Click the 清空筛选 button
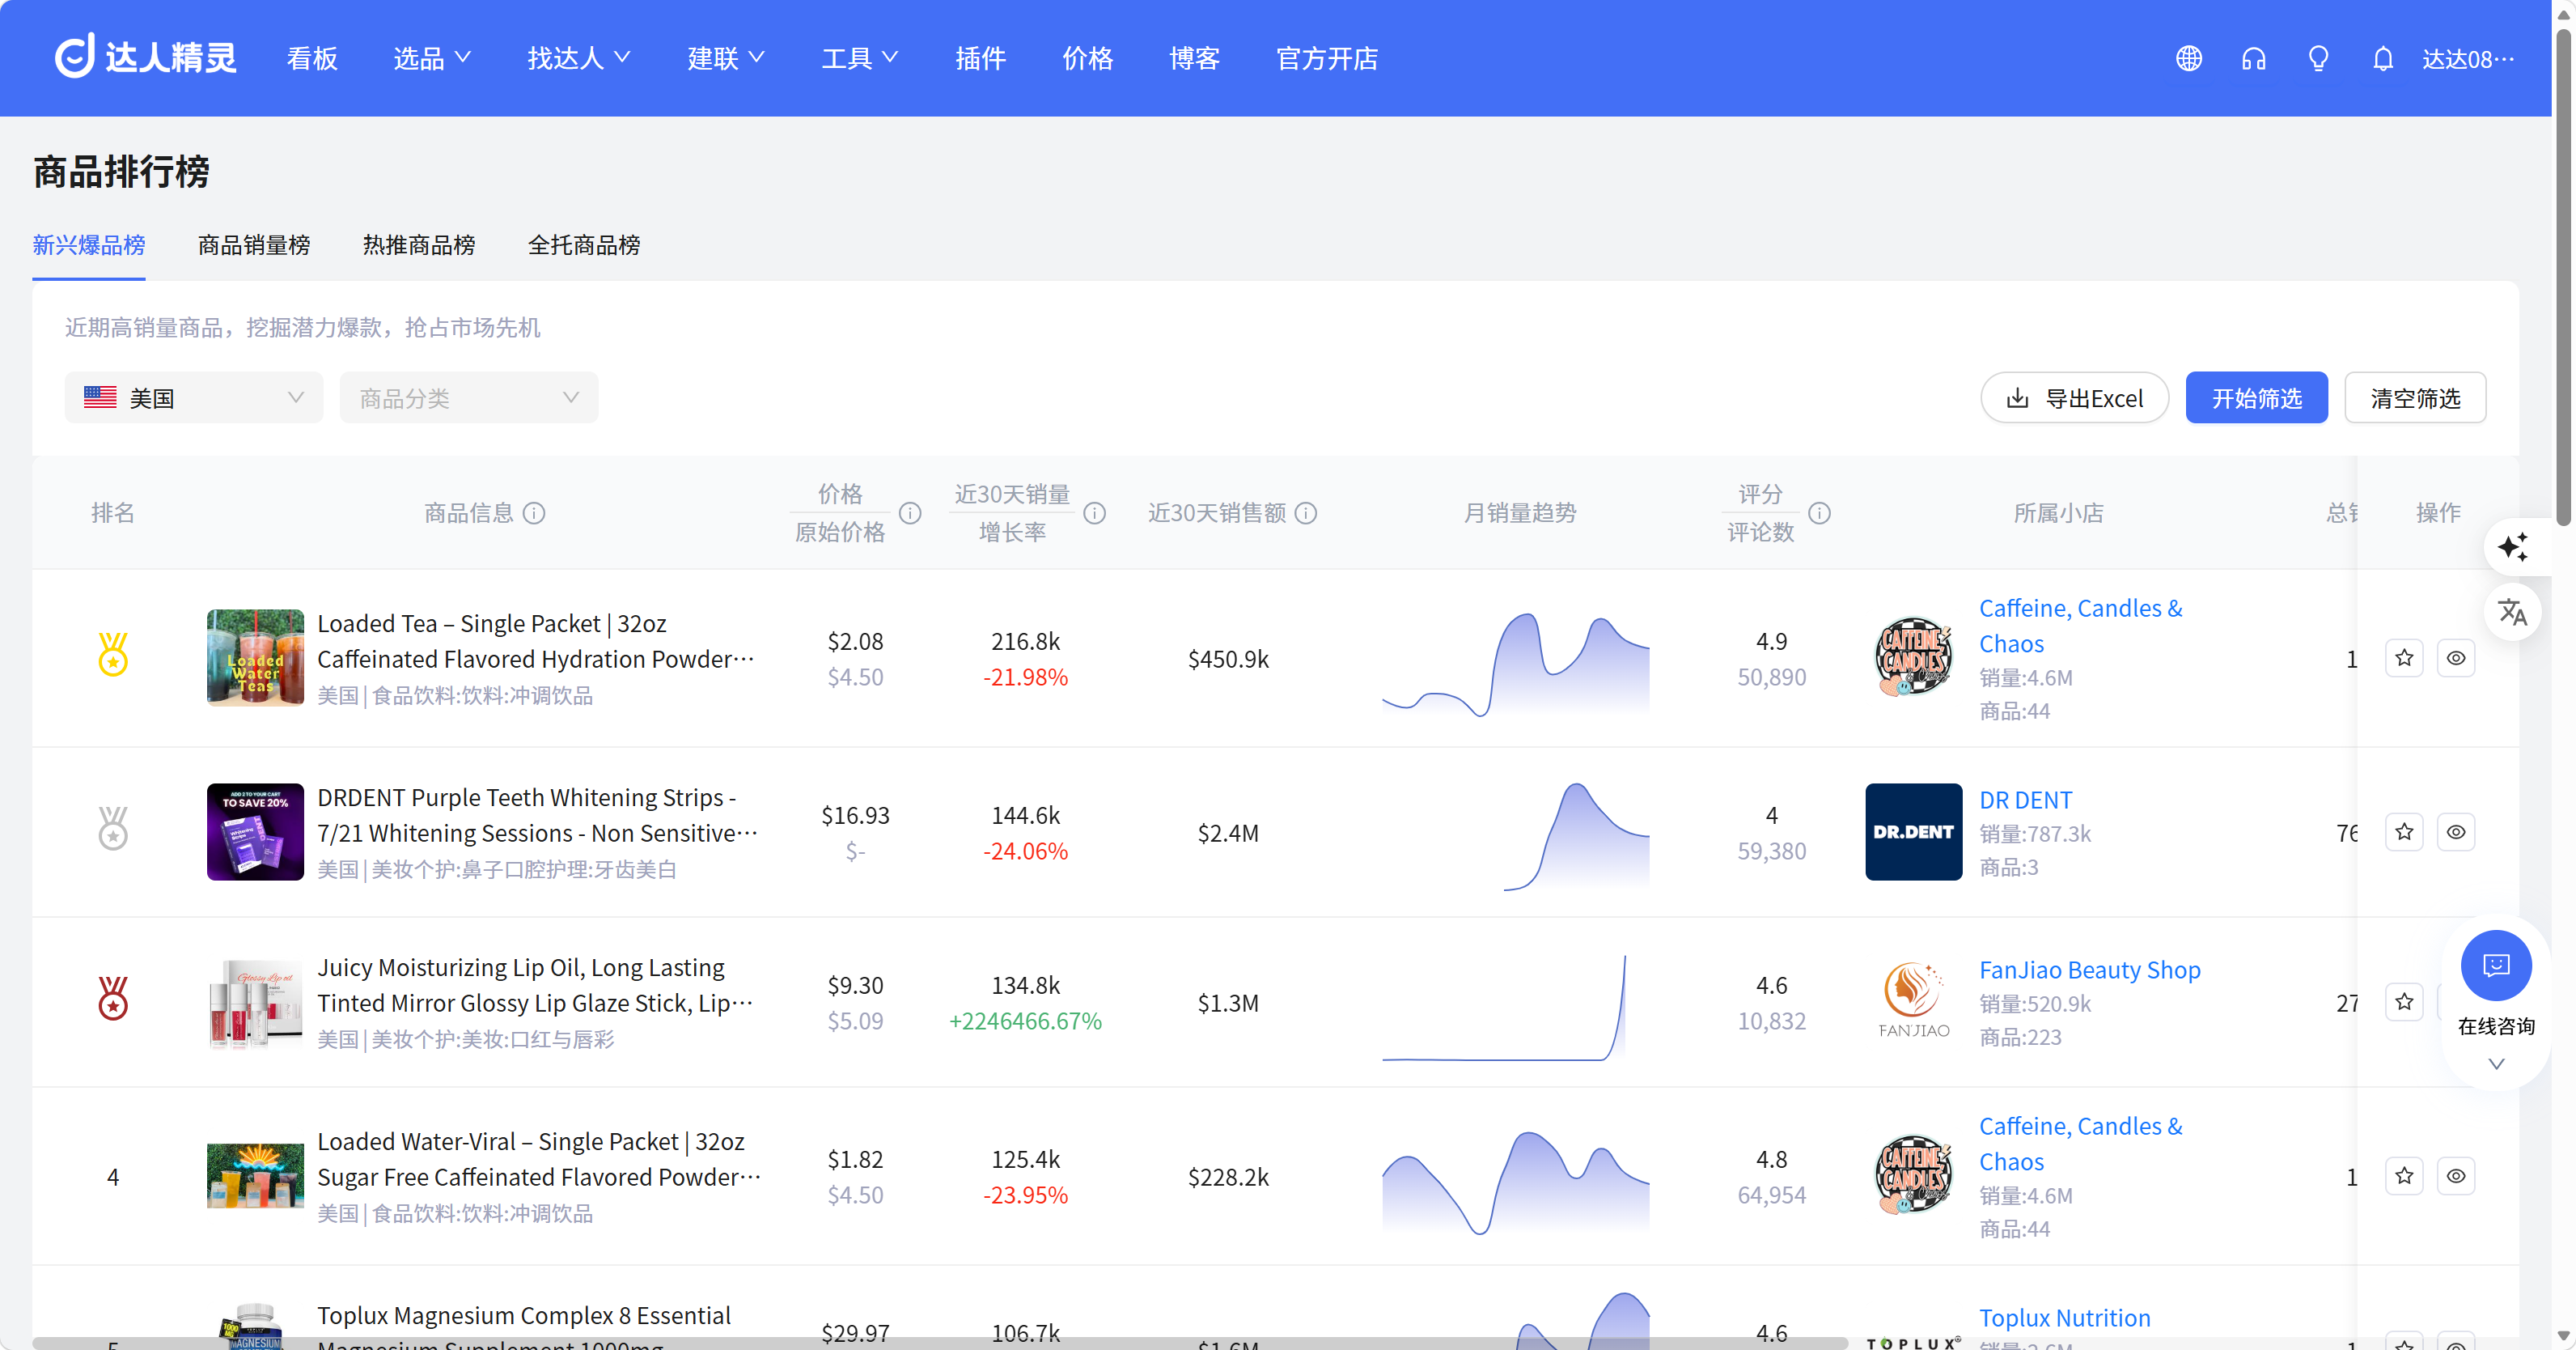Image resolution: width=2576 pixels, height=1350 pixels. [x=2415, y=397]
